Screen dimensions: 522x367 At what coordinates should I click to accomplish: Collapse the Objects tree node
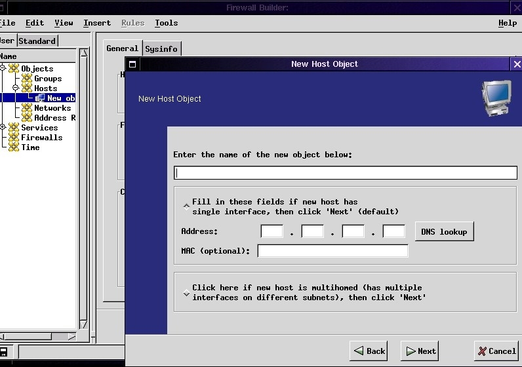click(3, 68)
